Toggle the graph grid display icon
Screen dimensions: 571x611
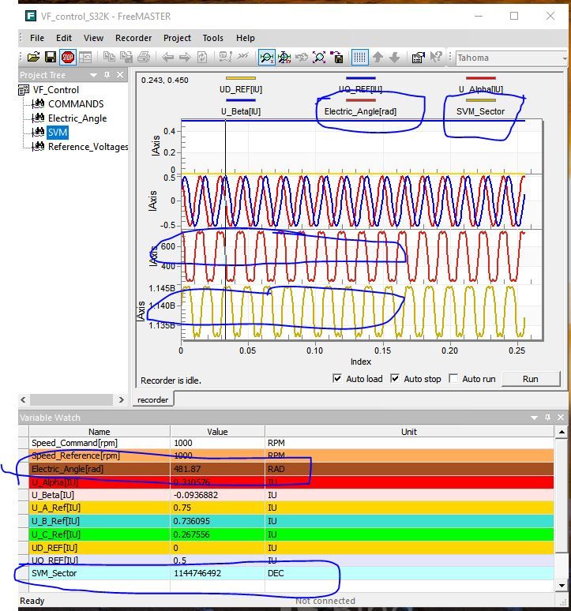point(359,58)
